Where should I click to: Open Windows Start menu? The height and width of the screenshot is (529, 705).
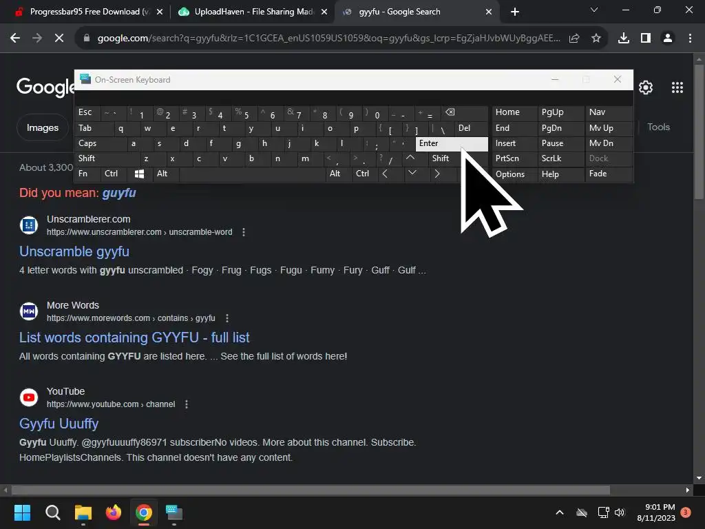22,512
